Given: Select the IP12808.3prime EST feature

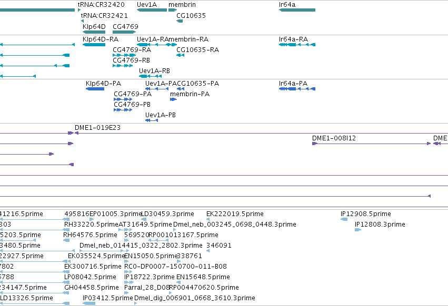Looking at the screenshot, I should pyautogui.click(x=358, y=230).
